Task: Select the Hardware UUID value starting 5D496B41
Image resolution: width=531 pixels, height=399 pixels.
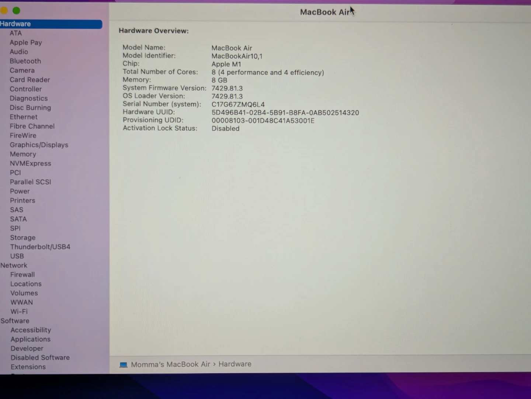Action: [x=285, y=113]
